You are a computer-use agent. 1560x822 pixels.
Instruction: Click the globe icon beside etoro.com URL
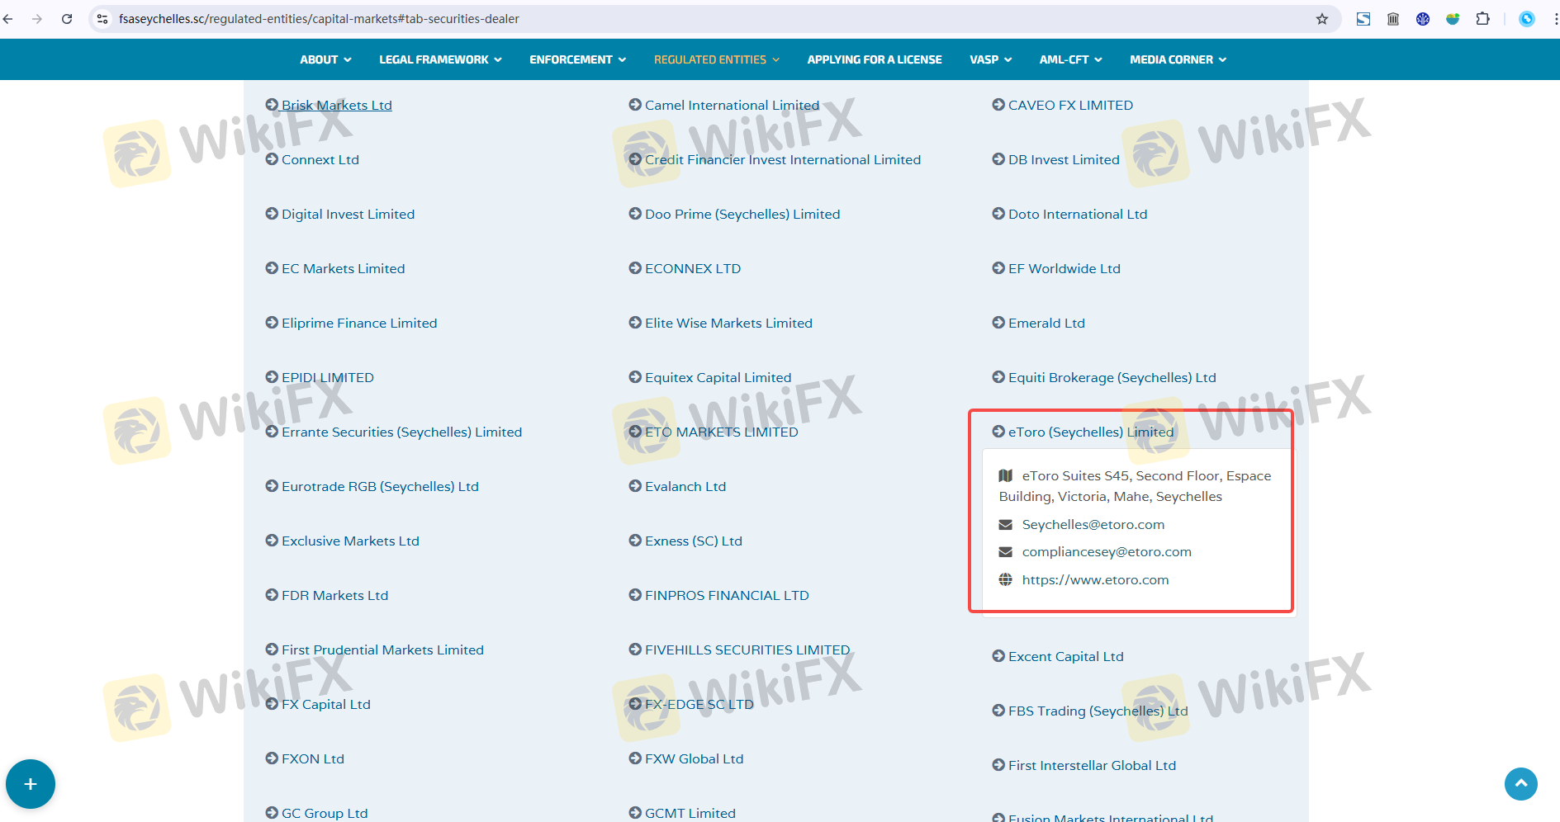1006,580
